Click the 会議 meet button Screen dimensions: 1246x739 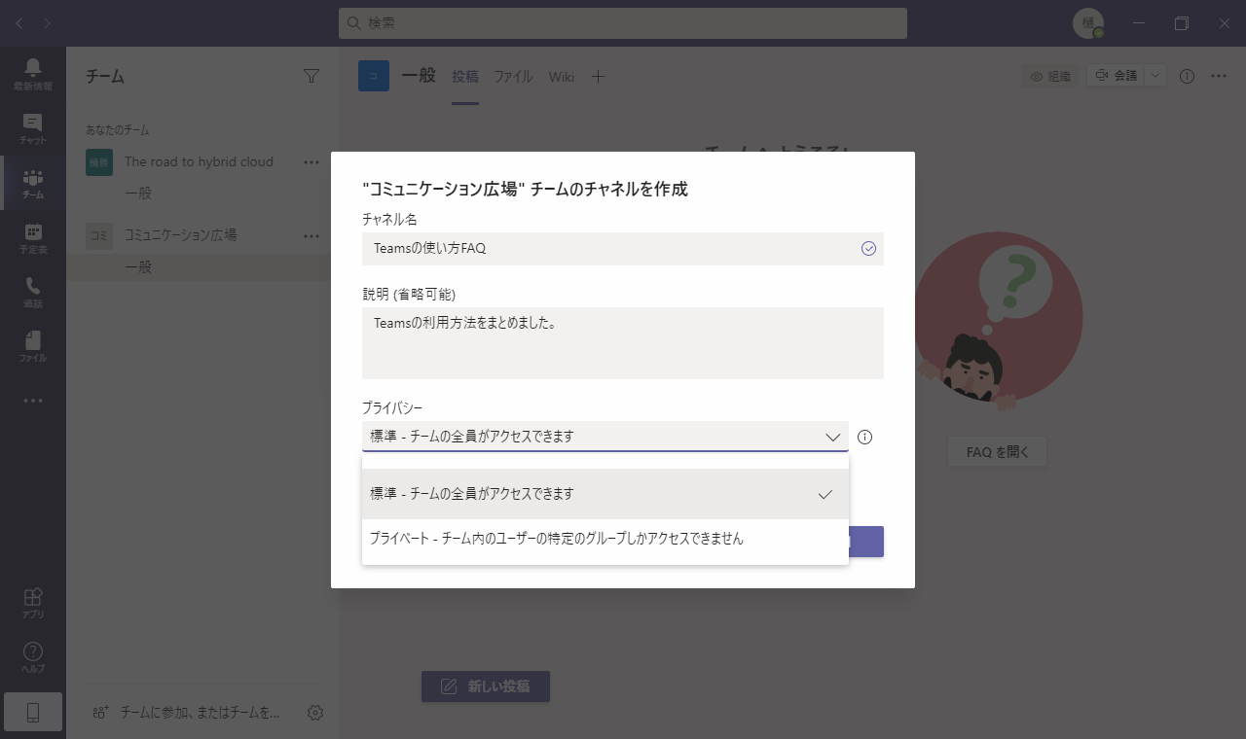[x=1116, y=76]
